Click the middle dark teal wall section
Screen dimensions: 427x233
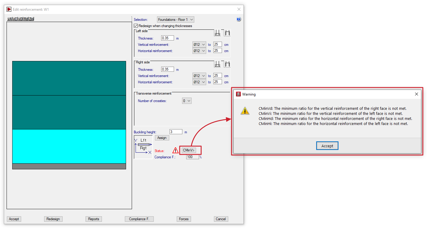click(69, 112)
